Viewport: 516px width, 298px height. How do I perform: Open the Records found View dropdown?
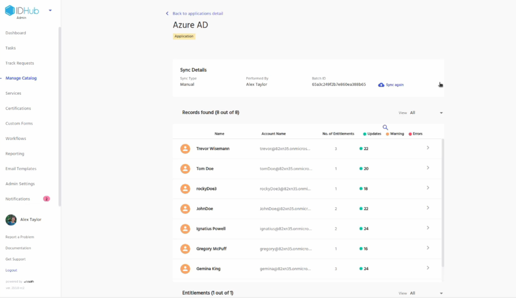click(x=441, y=113)
